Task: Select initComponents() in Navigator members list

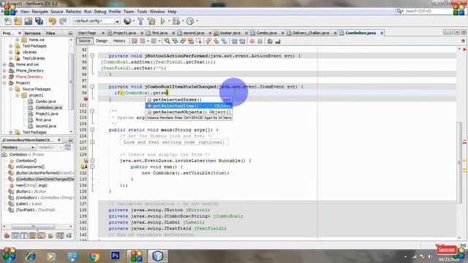Action: click(x=30, y=167)
